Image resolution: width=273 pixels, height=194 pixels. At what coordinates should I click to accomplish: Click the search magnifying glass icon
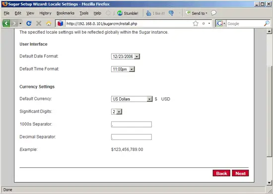click(x=267, y=23)
